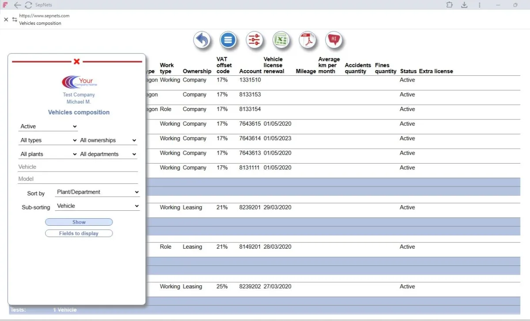Open the All departments dropdown
Image resolution: width=530 pixels, height=321 pixels.
pyautogui.click(x=108, y=154)
